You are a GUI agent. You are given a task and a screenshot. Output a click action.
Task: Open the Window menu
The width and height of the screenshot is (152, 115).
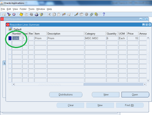click(41, 9)
